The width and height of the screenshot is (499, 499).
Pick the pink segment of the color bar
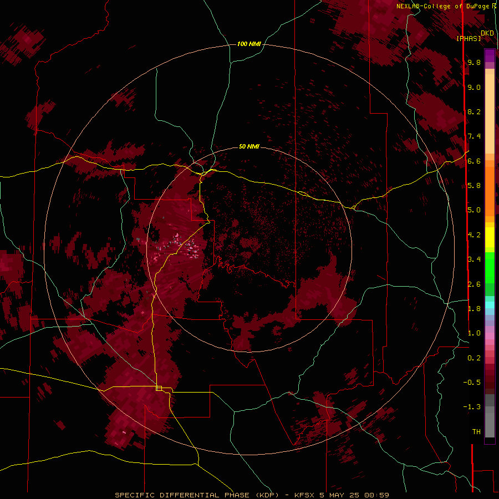490,336
